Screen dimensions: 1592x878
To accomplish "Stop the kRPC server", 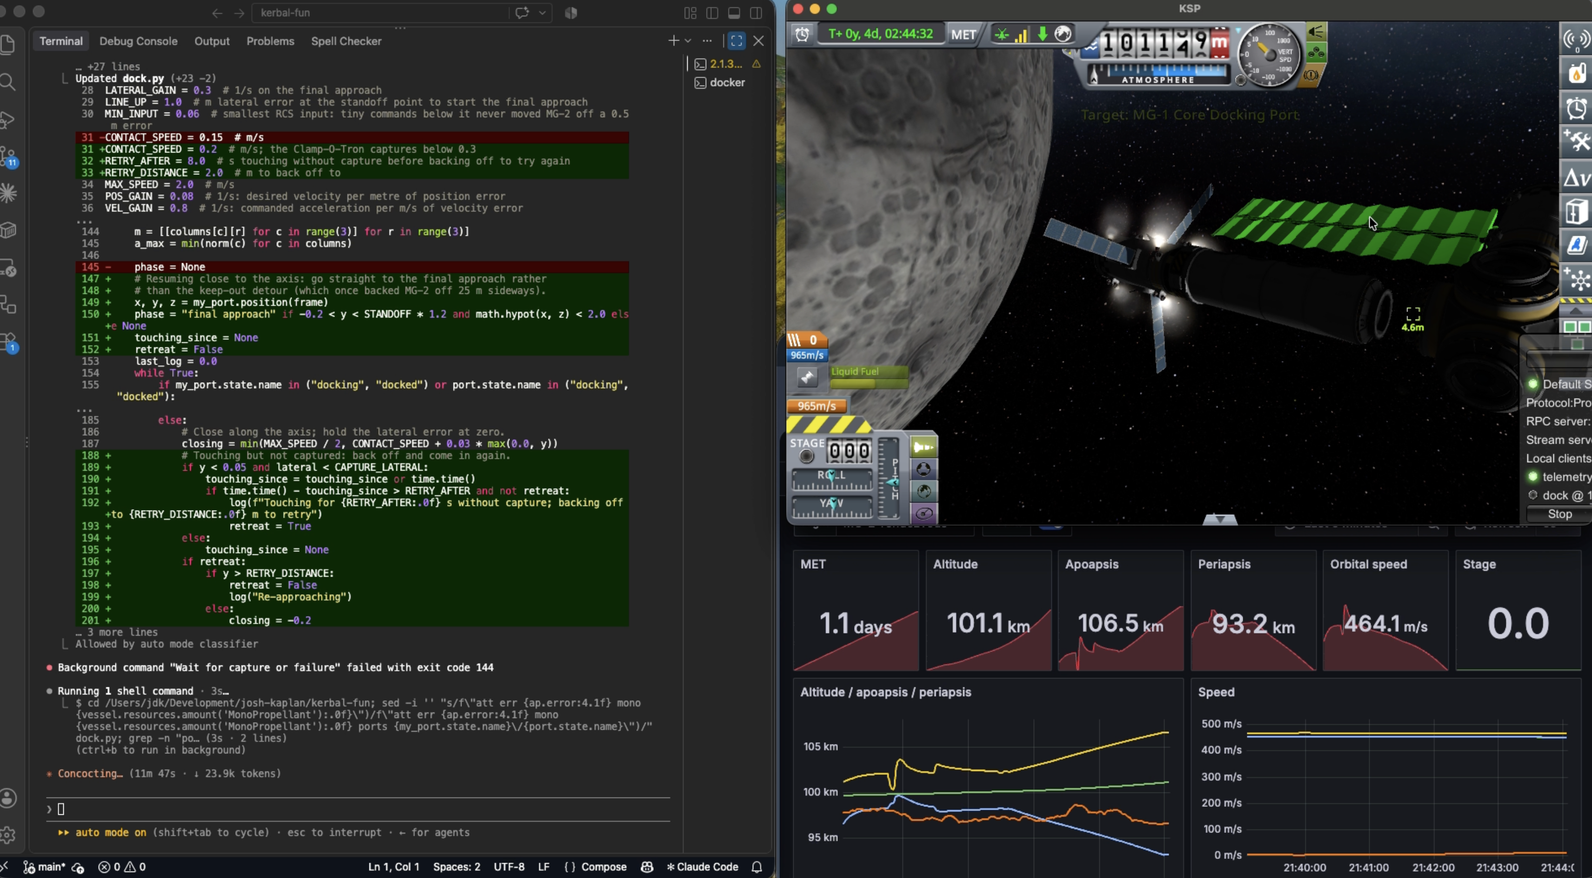I will (1559, 514).
